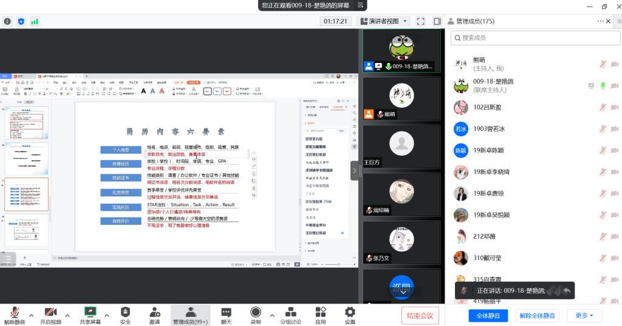Expand the audio options arrow beside 解除静音
Viewport: 622px width, 326px height.
coord(30,315)
